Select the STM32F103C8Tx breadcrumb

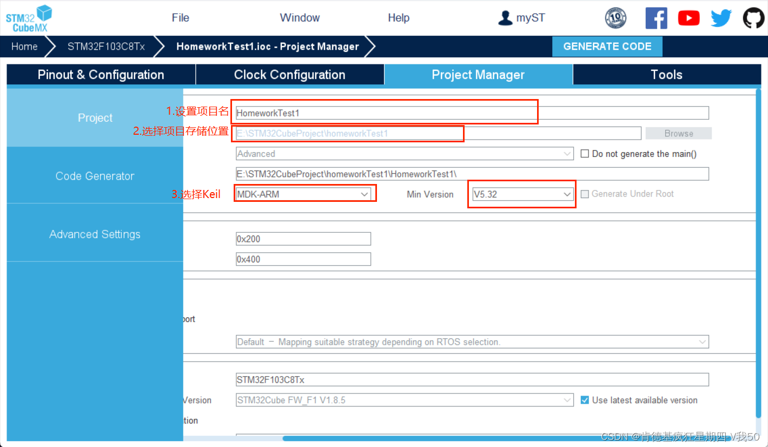(106, 47)
